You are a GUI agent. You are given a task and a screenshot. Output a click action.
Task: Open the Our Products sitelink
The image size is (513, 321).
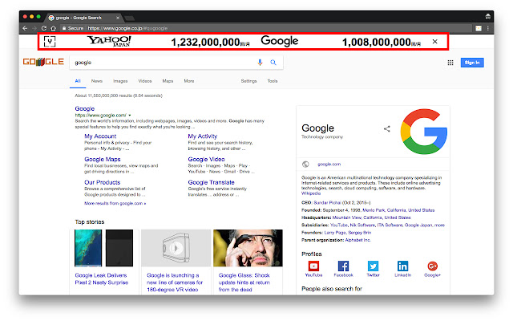[103, 182]
